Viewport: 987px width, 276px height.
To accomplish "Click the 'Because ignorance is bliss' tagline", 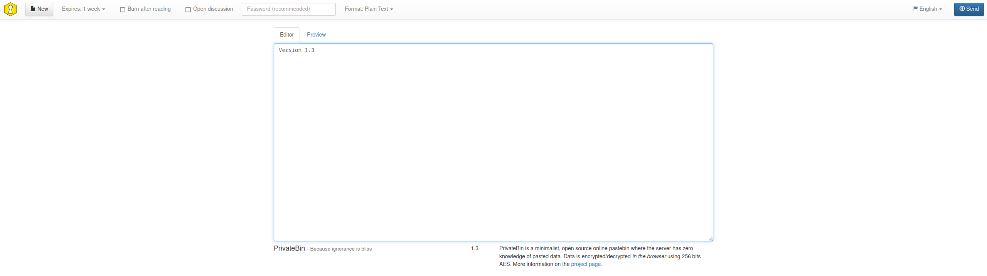I will pyautogui.click(x=341, y=249).
